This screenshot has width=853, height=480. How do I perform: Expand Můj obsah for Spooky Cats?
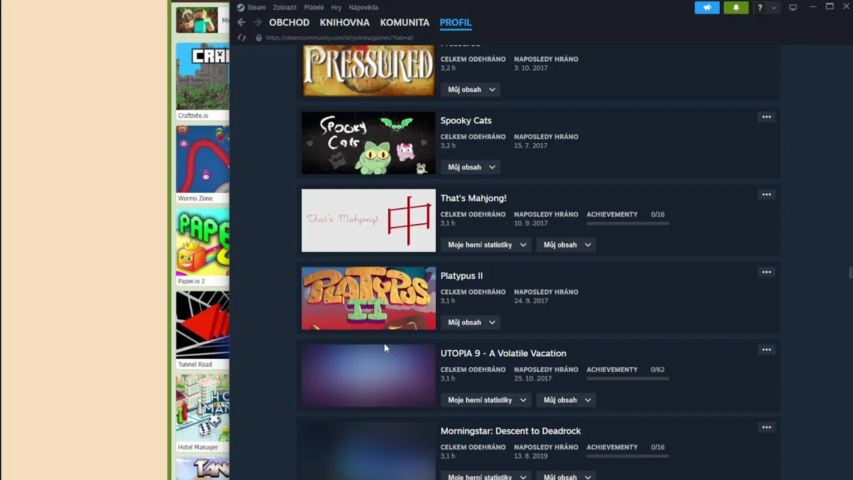pos(471,167)
